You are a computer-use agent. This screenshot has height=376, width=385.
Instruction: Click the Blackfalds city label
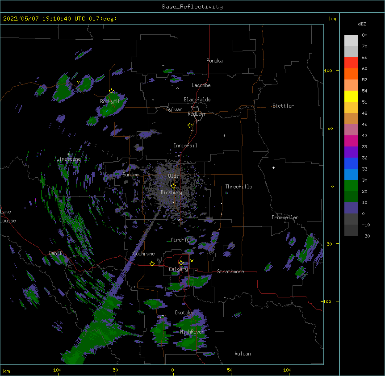tap(197, 100)
